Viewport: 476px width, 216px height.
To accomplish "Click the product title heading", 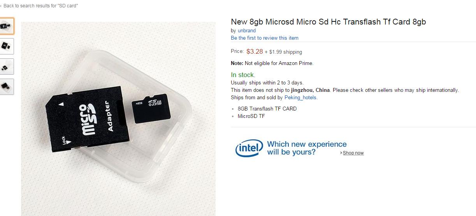I will 328,22.
